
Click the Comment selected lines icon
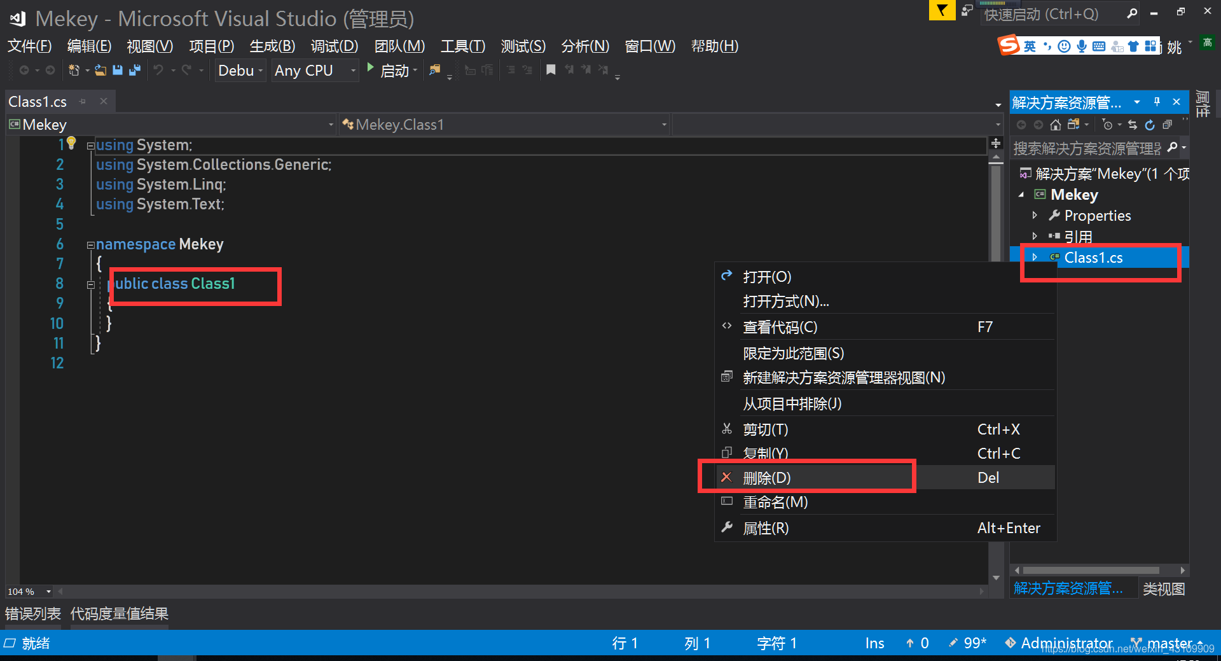tap(511, 70)
